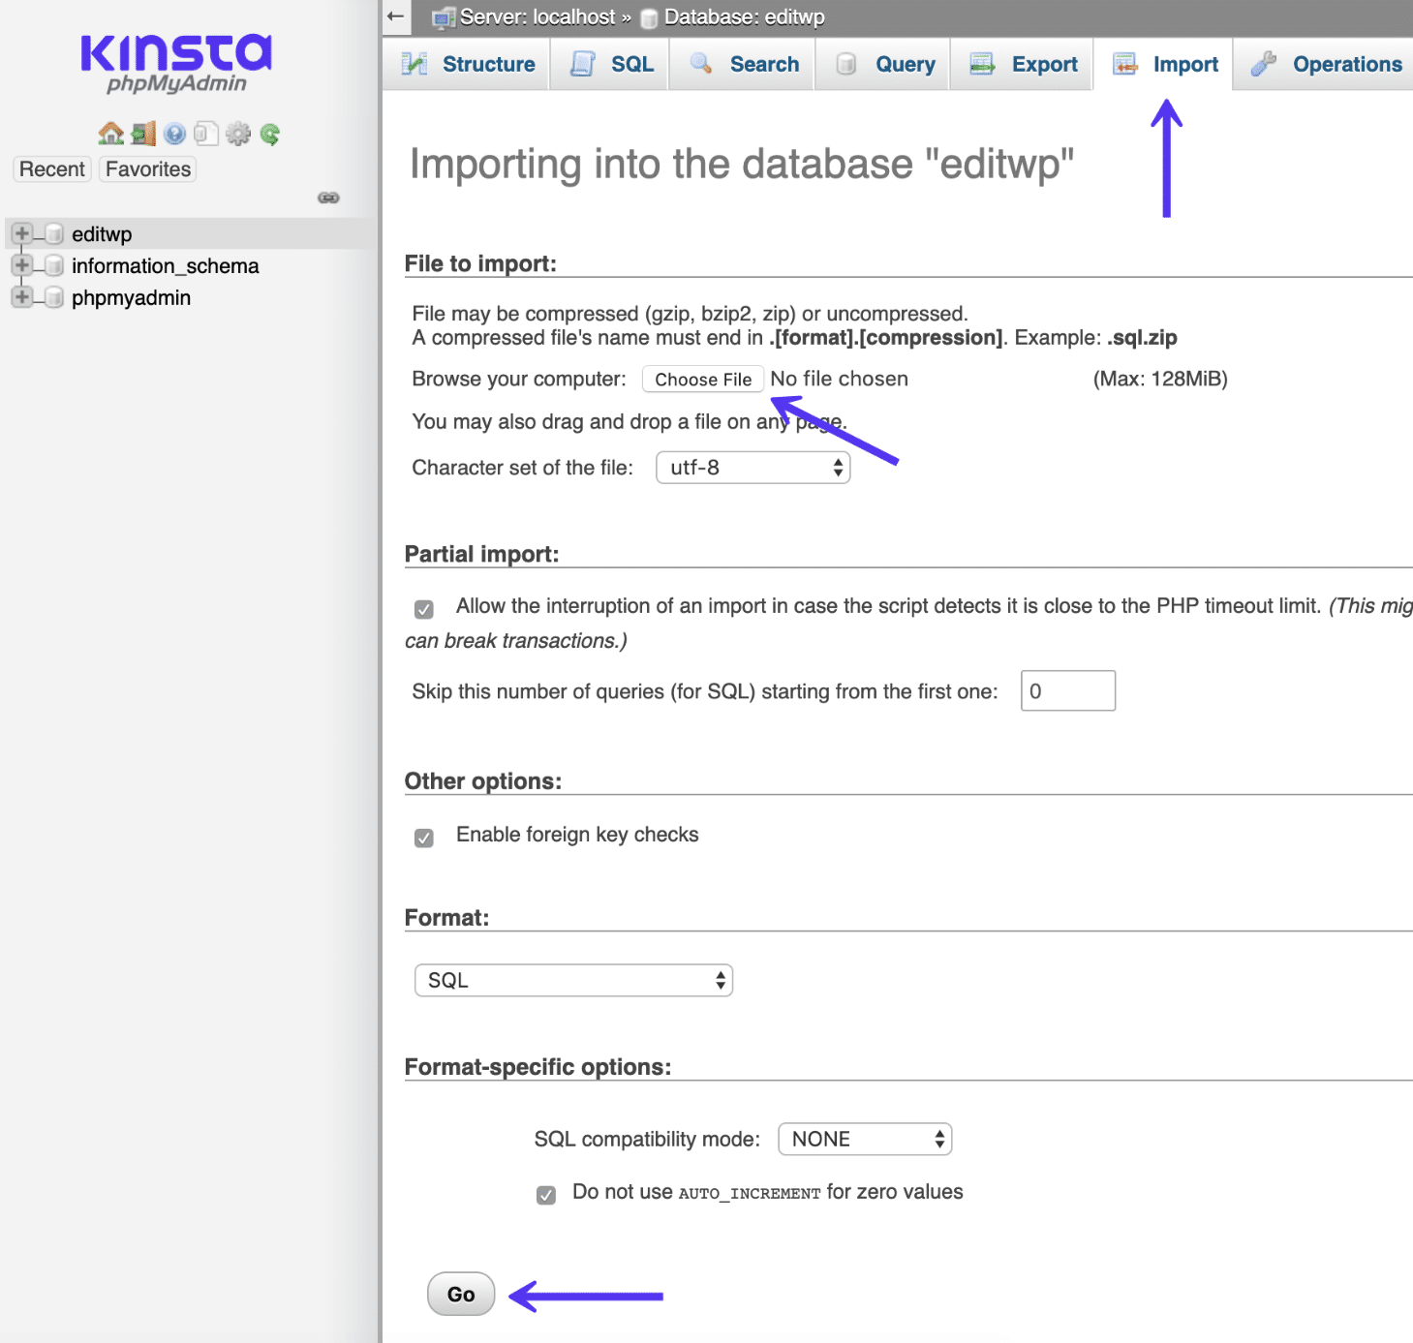Click the Choose File button
The width and height of the screenshot is (1413, 1343).
(702, 379)
